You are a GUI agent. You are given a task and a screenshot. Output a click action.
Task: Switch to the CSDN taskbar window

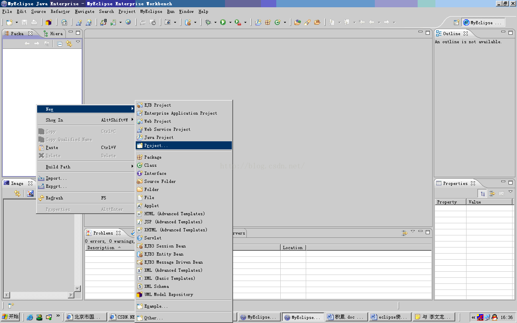point(122,317)
